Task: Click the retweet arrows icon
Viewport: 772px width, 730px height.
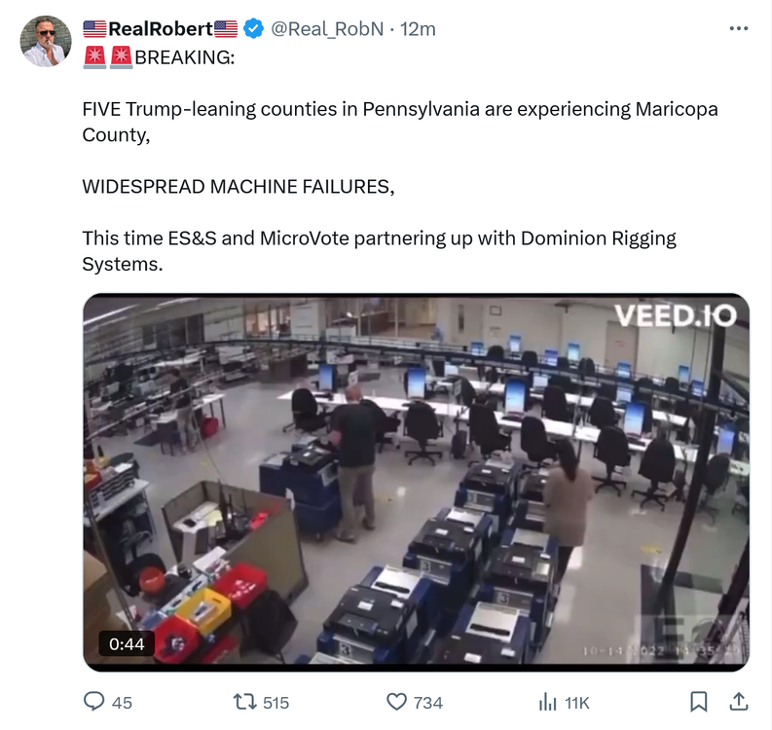Action: (244, 702)
